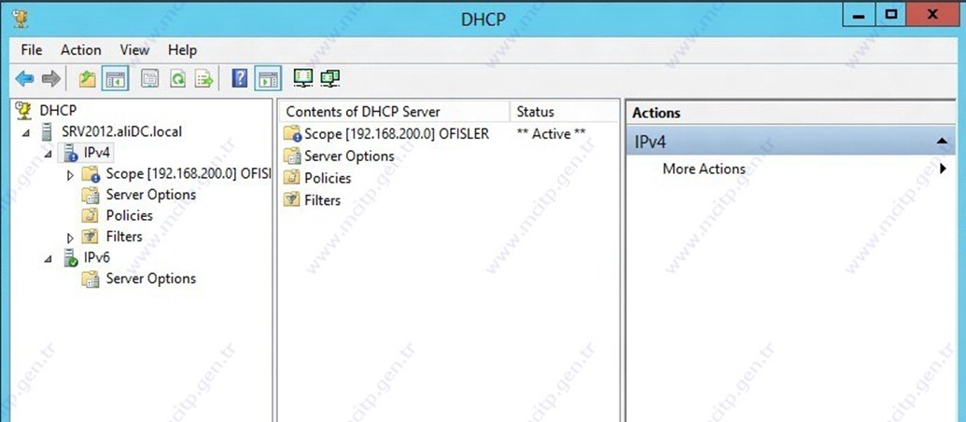Select Server Options under IPv6
The height and width of the screenshot is (422, 966).
[151, 278]
